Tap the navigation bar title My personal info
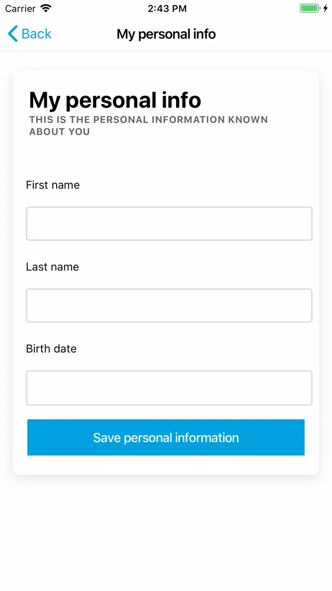 click(166, 34)
